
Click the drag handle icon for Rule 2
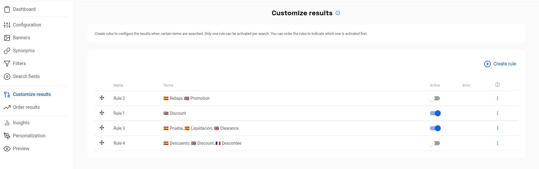click(x=102, y=98)
